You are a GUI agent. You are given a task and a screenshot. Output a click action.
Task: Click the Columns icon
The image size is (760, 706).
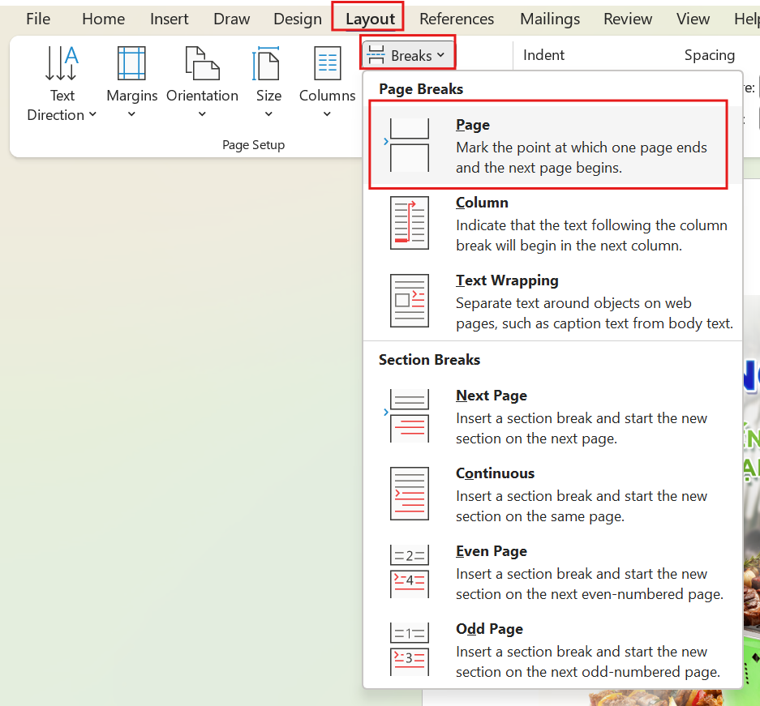327,63
